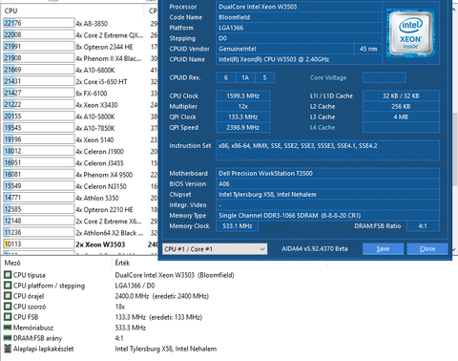Click the 45 nm process value

[368, 49]
